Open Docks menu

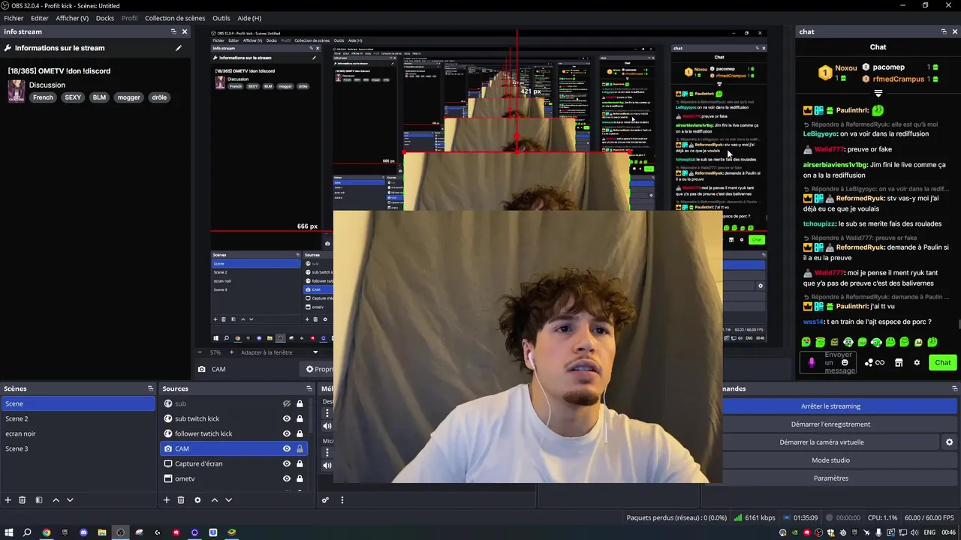click(105, 18)
